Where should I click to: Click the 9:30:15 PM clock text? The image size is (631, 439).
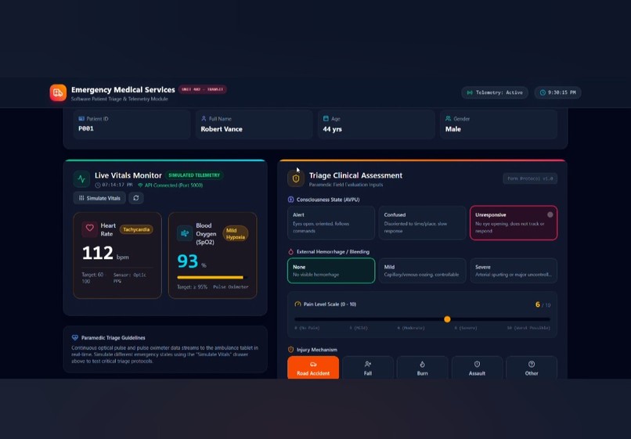tap(562, 92)
